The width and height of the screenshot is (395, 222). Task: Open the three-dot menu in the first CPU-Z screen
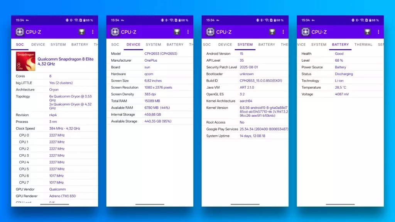pos(93,32)
